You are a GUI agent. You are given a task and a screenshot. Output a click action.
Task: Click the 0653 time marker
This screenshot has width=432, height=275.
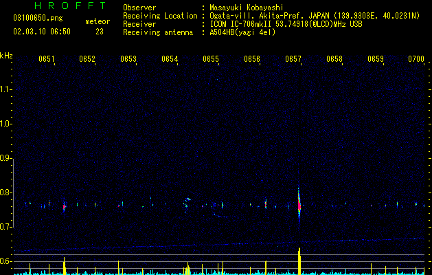[128, 58]
